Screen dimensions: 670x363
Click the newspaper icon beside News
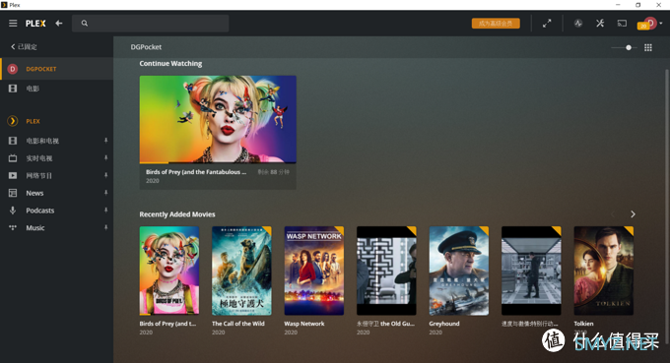[13, 193]
